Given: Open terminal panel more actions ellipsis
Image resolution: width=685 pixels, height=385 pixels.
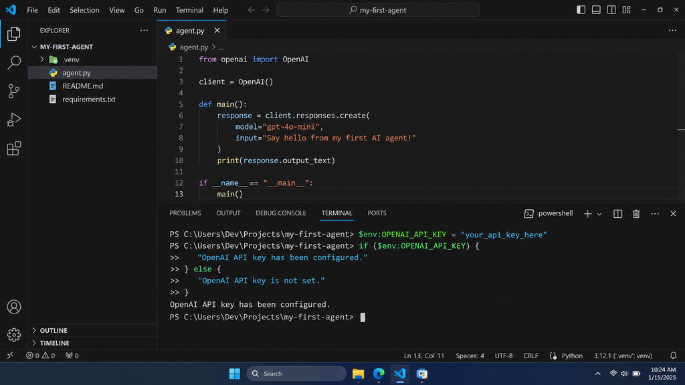Looking at the screenshot, I should point(655,213).
